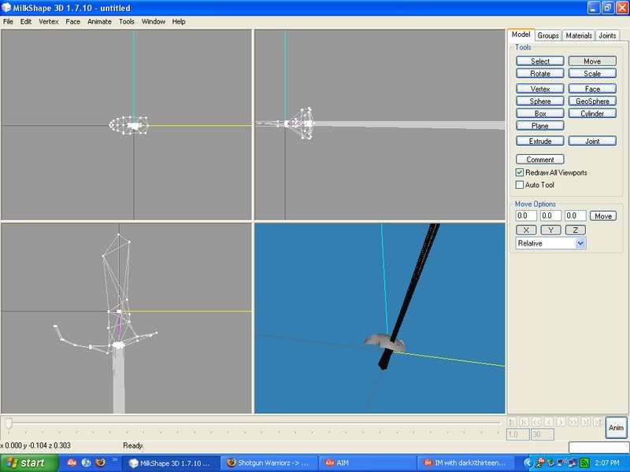The height and width of the screenshot is (472, 630).
Task: Open the Face menu
Action: (x=72, y=22)
